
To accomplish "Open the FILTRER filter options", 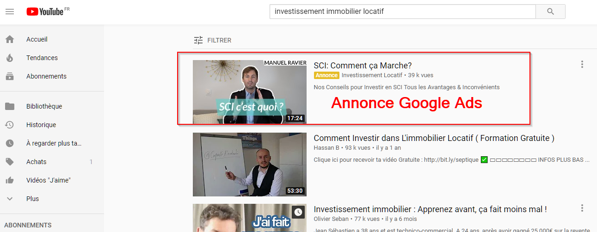I will [x=213, y=40].
